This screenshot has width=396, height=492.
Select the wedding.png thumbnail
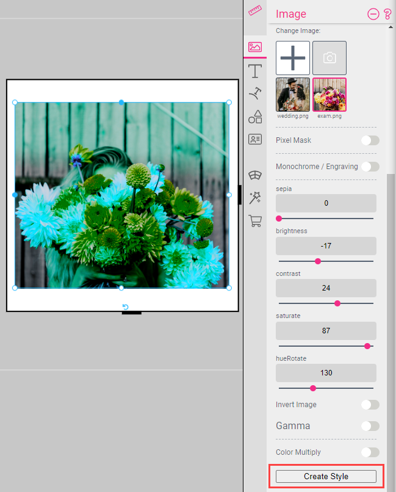tap(293, 95)
